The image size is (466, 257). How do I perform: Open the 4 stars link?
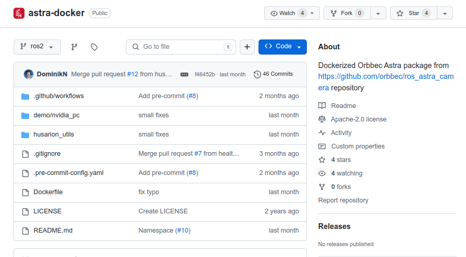coord(341,160)
